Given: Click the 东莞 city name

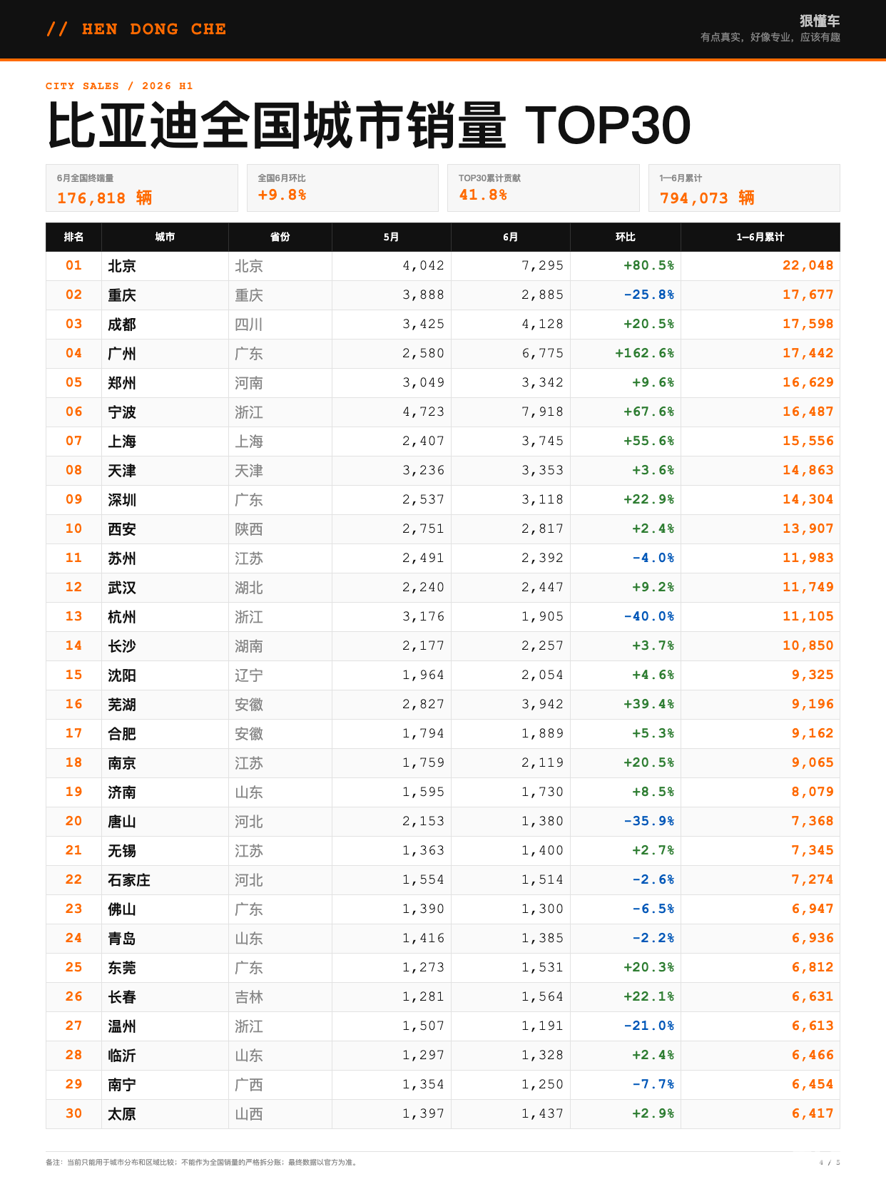Looking at the screenshot, I should coord(122,968).
